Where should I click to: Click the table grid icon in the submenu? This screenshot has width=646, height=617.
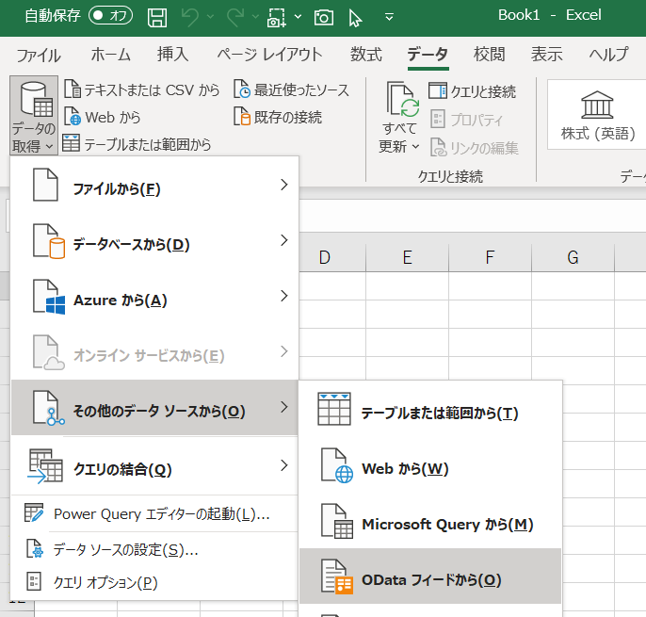click(x=334, y=409)
